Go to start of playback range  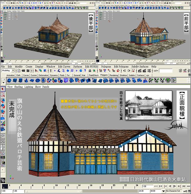[x=156, y=186]
